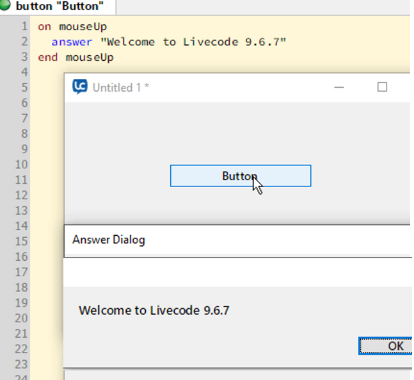
Task: Confirm the Answer Dialog with OK
Action: click(385, 345)
